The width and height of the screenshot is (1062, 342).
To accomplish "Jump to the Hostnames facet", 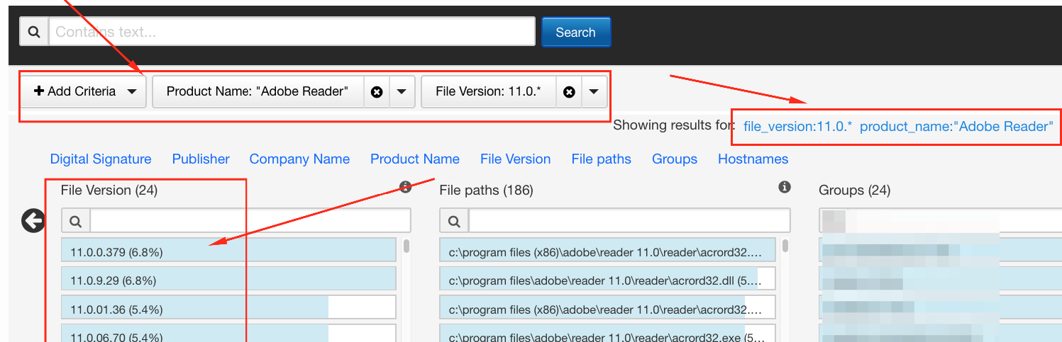I will coord(753,159).
